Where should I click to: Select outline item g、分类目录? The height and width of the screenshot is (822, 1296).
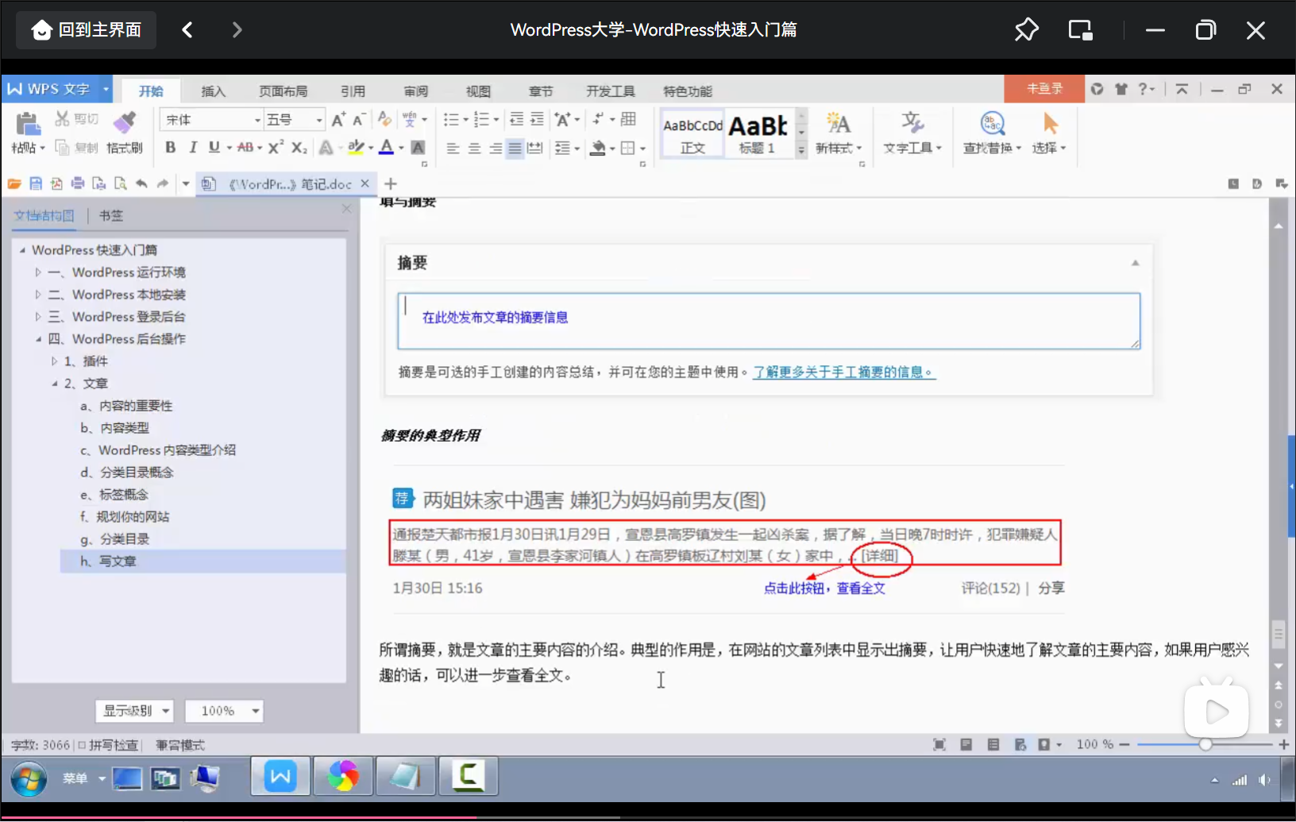tap(114, 538)
